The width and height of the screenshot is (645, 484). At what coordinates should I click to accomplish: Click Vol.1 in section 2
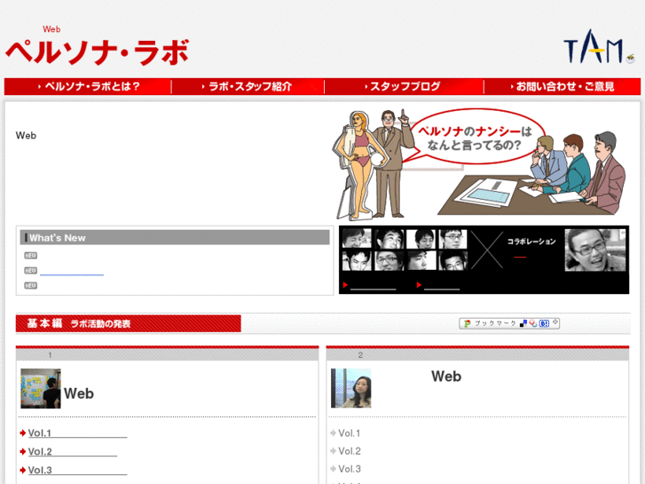pos(350,433)
